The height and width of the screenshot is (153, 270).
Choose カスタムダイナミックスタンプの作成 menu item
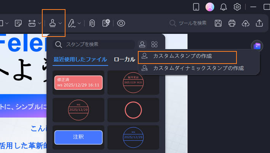[x=199, y=69]
